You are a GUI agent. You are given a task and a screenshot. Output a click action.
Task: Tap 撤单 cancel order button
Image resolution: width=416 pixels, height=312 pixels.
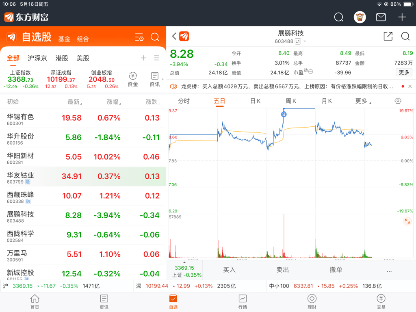tap(336, 270)
